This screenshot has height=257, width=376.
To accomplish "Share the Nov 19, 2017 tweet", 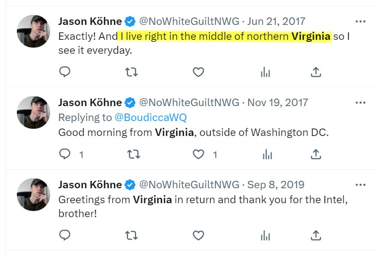I will coord(316,154).
